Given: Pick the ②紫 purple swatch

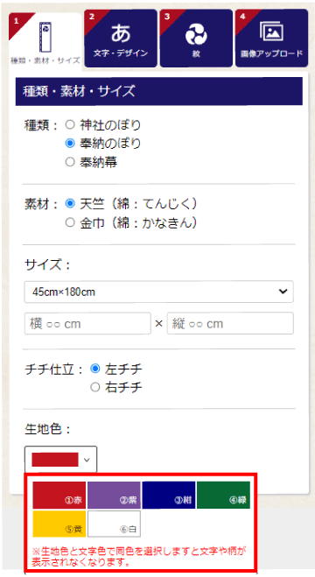Looking at the screenshot, I should coord(114,495).
